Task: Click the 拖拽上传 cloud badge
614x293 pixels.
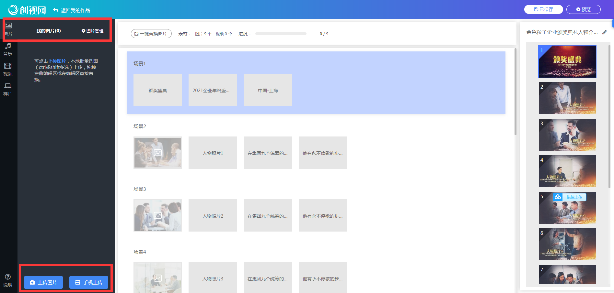Action: [569, 197]
